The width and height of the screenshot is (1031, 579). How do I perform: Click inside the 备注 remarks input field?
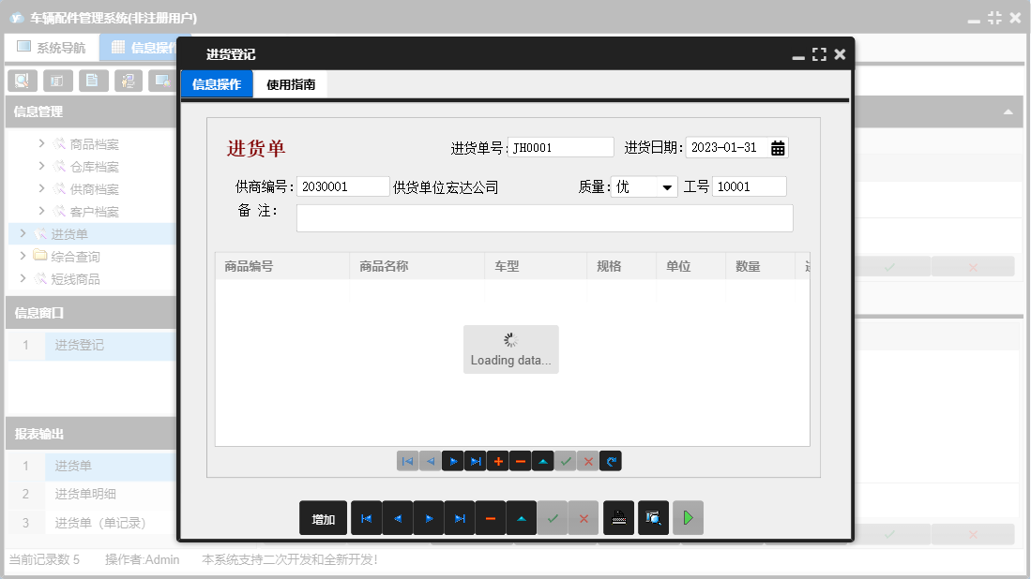click(x=544, y=217)
